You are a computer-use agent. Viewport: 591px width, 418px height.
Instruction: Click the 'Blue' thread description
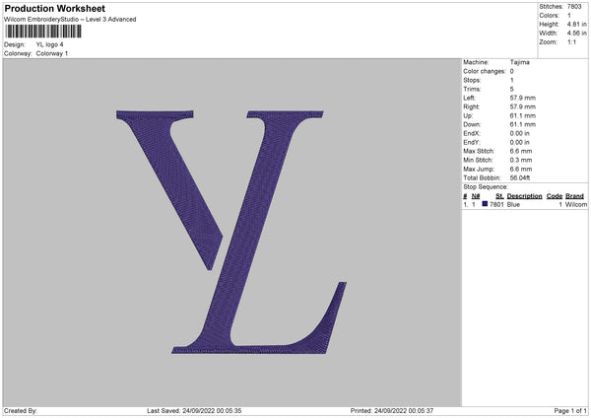tap(513, 204)
